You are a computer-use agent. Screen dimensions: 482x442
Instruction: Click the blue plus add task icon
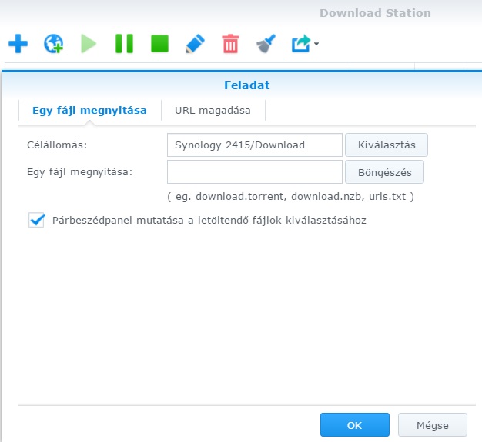tap(18, 44)
